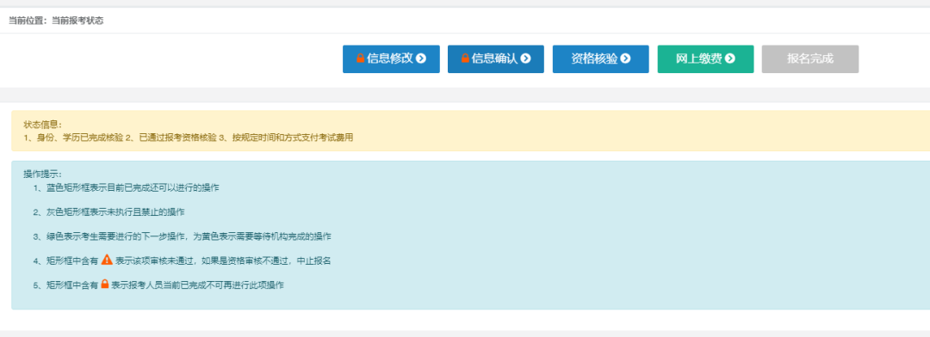This screenshot has height=337, width=930.
Task: Click the 操作提示 heading
Action: 43,175
